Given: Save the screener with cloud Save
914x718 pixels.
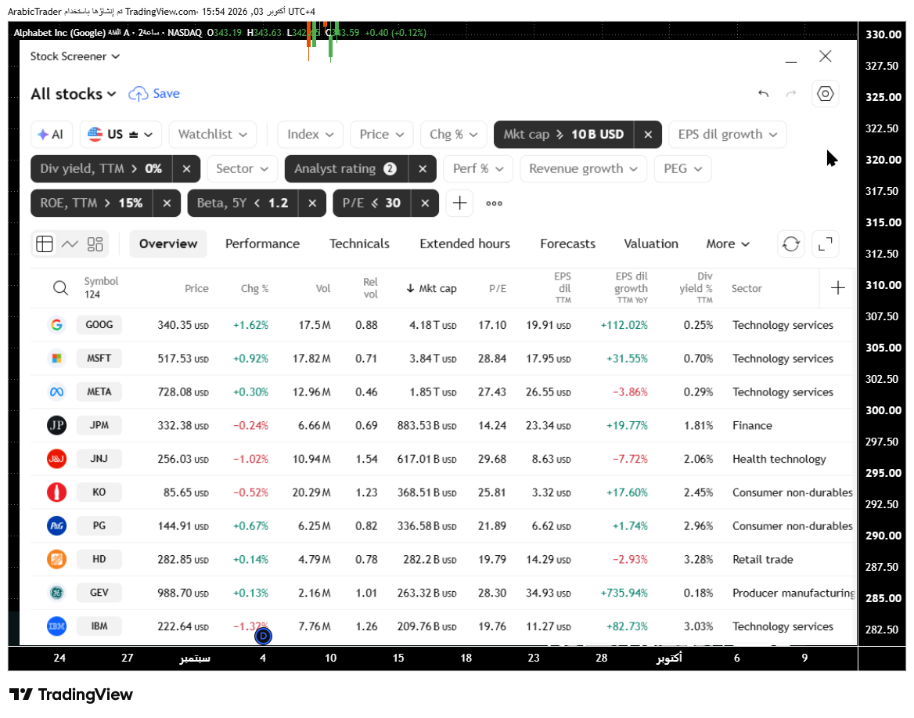Looking at the screenshot, I should tap(154, 93).
